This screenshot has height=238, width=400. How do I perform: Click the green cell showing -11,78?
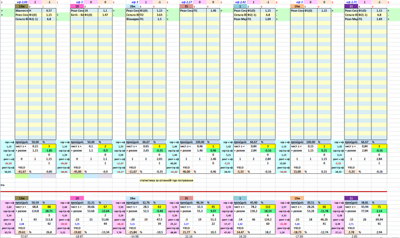click(324, 211)
